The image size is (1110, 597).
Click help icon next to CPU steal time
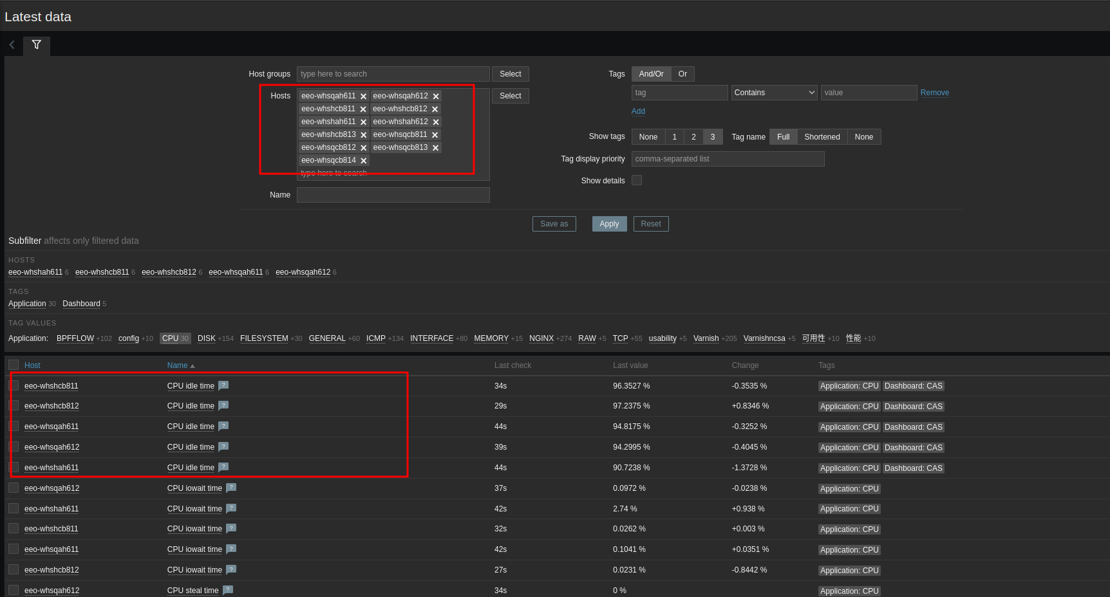(228, 590)
